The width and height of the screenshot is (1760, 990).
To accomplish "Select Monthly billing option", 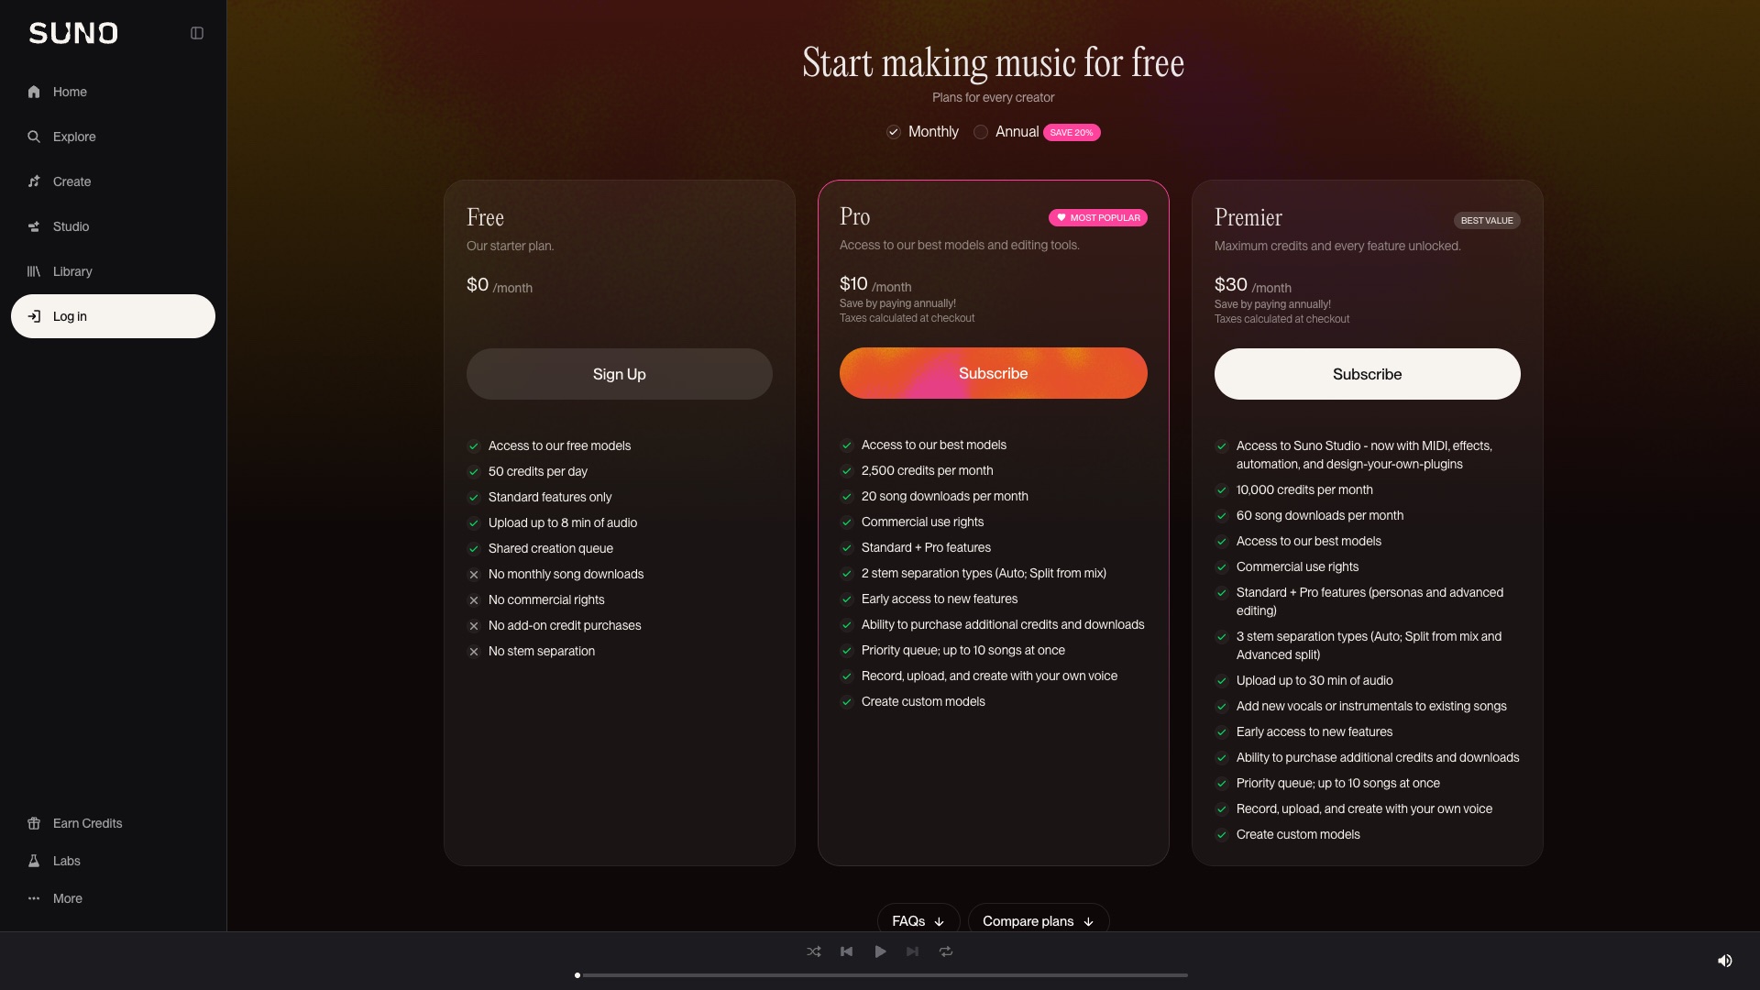I will pyautogui.click(x=922, y=132).
